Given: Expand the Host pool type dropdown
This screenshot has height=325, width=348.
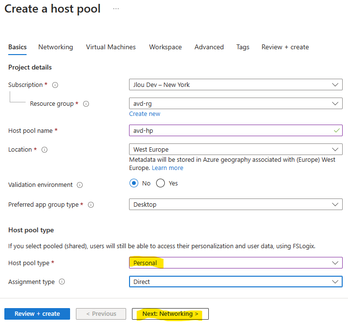Looking at the screenshot, I should [x=236, y=263].
